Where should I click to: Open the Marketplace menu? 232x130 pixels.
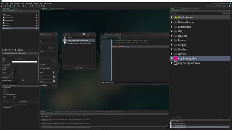pyautogui.click(x=29, y=3)
